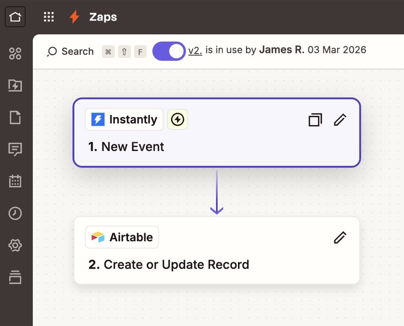Open the Zaps folder sidebar icon
404x326 pixels.
[15, 86]
